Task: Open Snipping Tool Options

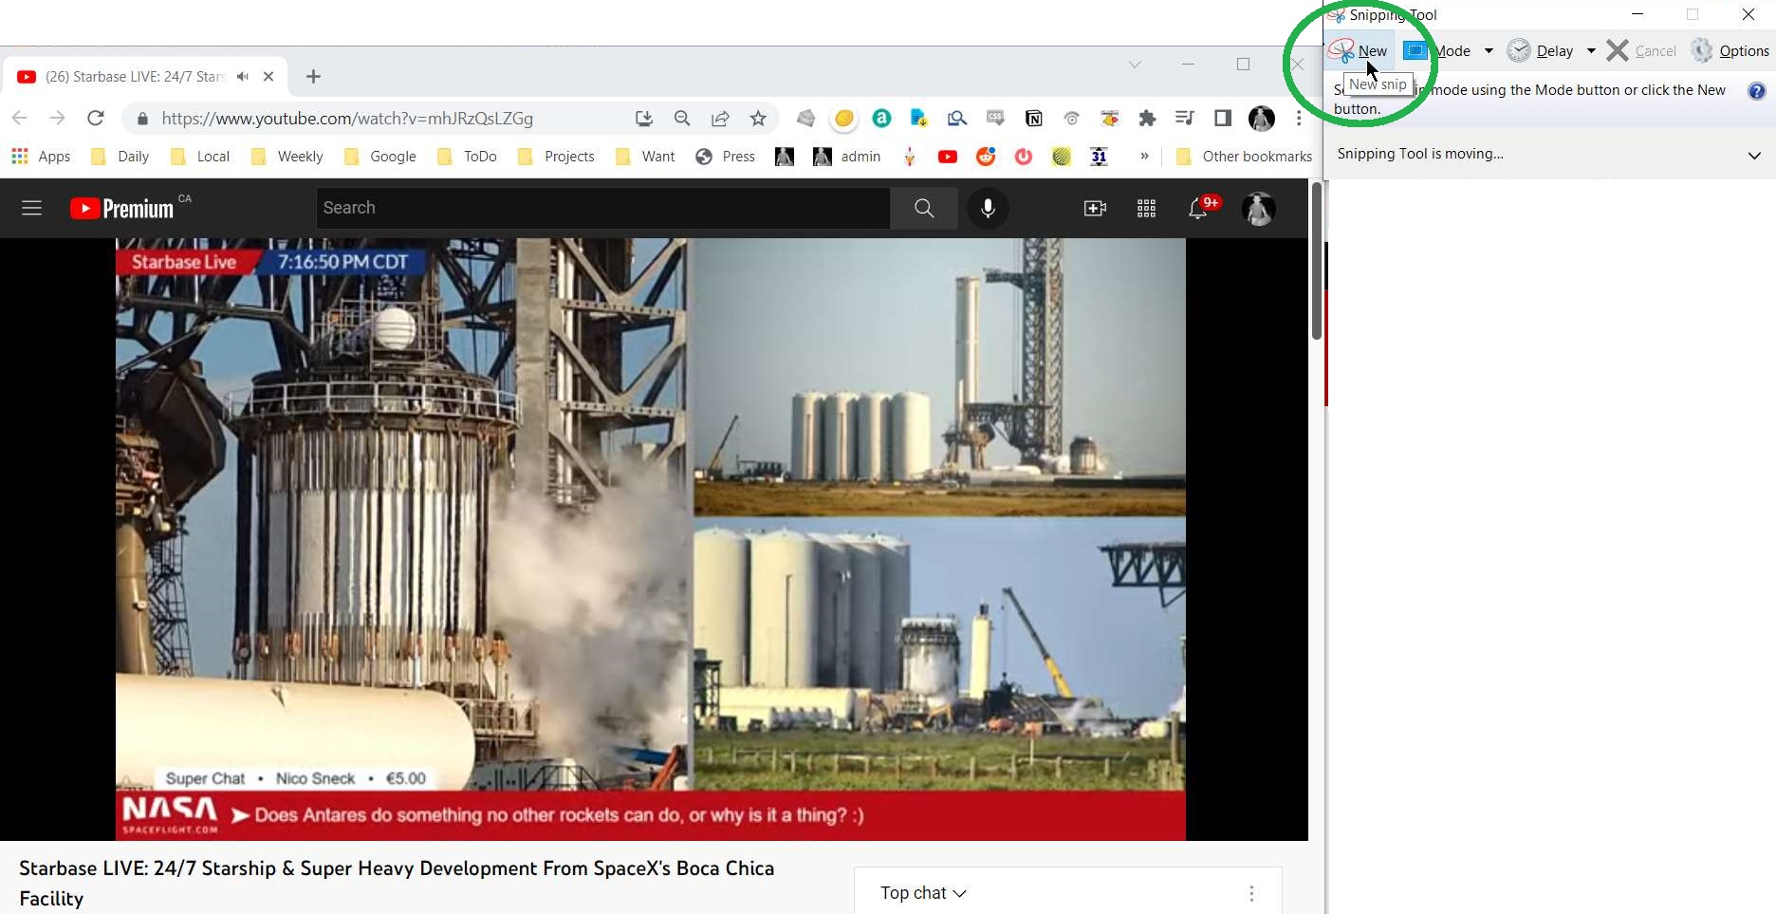Action: pyautogui.click(x=1731, y=51)
